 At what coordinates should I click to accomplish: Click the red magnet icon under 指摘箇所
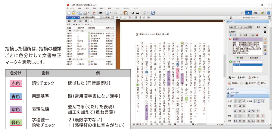[x=257, y=35]
